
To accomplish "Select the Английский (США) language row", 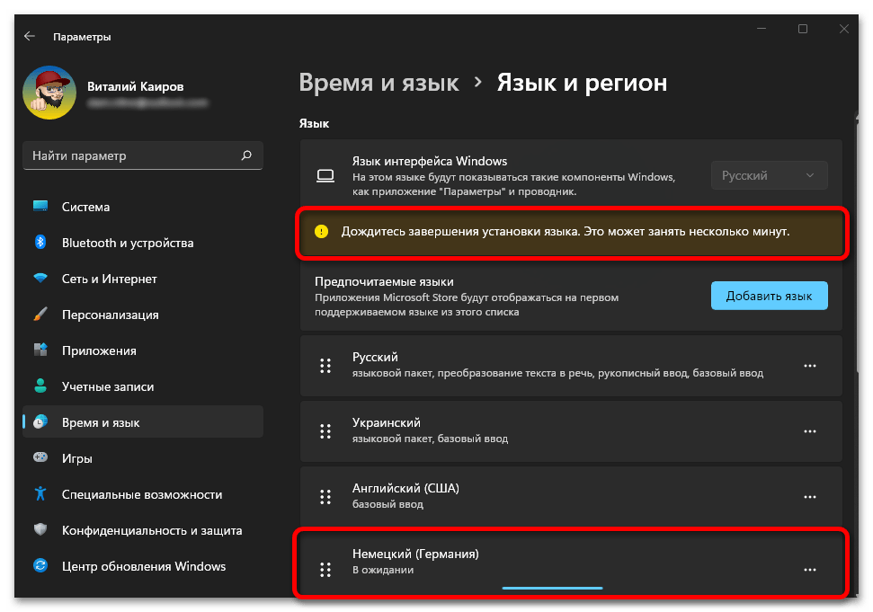I will [571, 497].
